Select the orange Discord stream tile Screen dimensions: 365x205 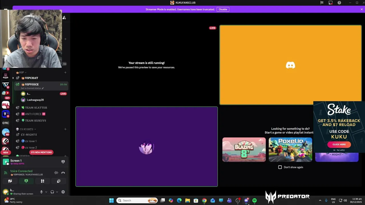coord(291,65)
